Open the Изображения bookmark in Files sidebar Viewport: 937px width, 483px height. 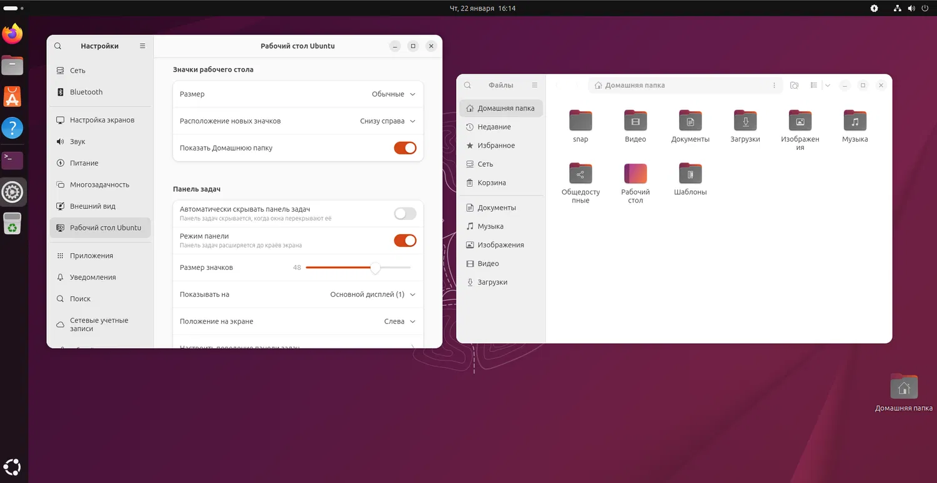pyautogui.click(x=501, y=245)
